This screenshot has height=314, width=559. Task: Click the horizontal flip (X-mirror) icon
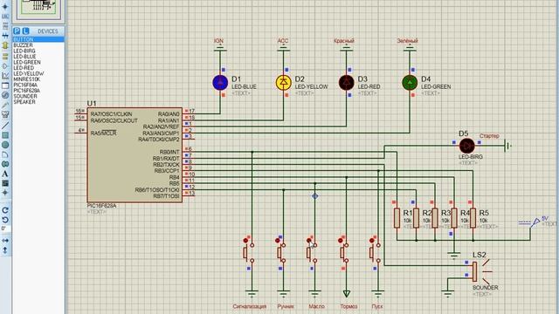point(5,241)
